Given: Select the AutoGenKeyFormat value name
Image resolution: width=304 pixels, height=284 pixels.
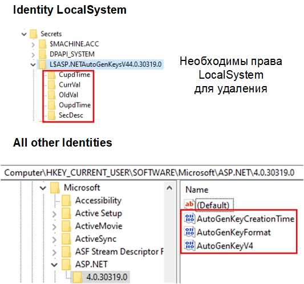Looking at the screenshot, I should tap(234, 233).
